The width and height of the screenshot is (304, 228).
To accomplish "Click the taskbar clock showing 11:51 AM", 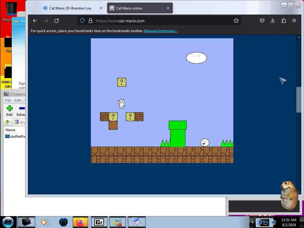I will pyautogui.click(x=289, y=222).
